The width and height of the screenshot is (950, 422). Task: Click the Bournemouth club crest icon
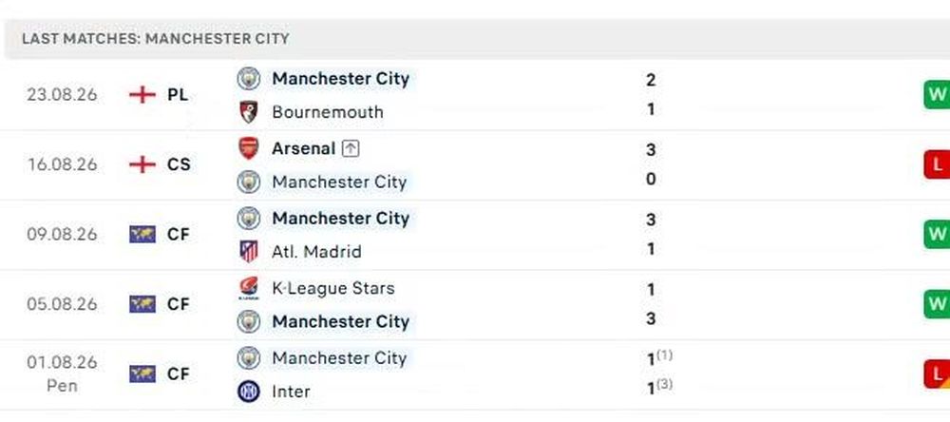pyautogui.click(x=248, y=112)
